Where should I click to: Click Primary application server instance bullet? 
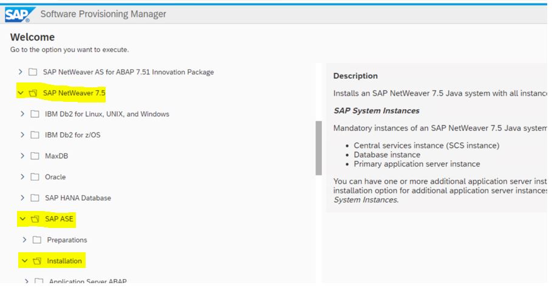tap(417, 164)
